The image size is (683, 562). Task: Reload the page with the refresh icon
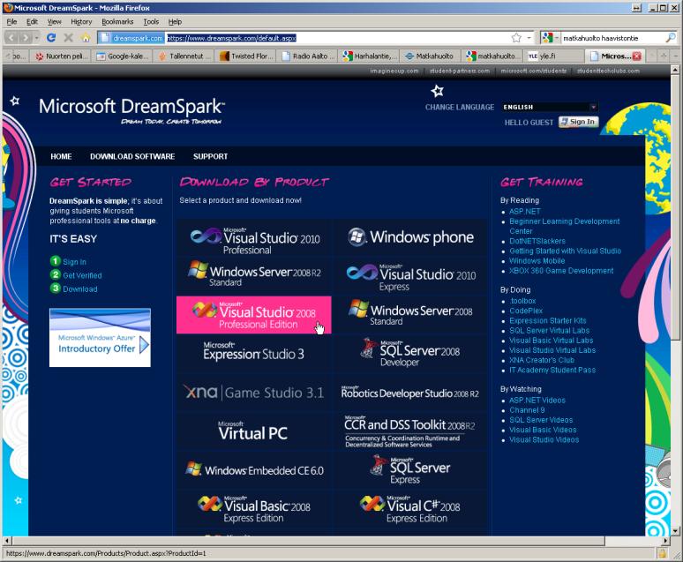point(51,38)
